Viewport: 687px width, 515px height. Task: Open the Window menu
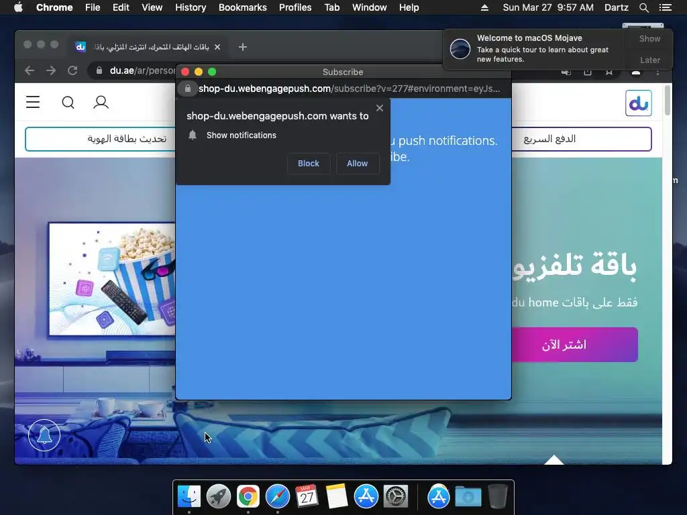pyautogui.click(x=370, y=7)
